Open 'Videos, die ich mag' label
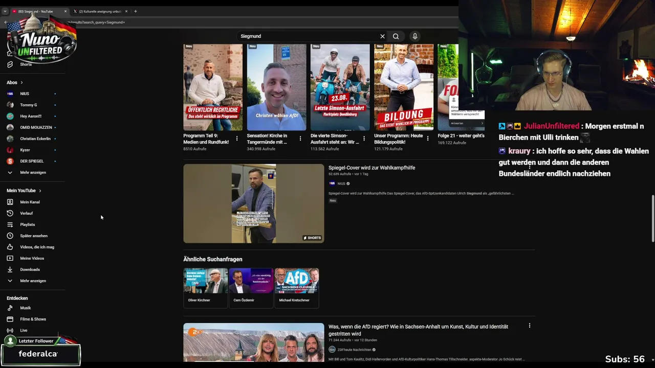 37,247
